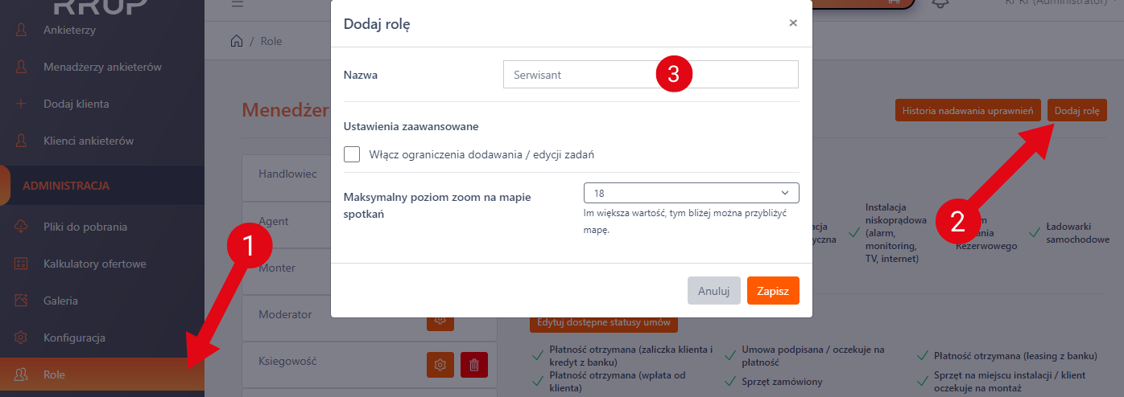Click the Kalkulatory ofertowe calculator icon

pyautogui.click(x=22, y=264)
